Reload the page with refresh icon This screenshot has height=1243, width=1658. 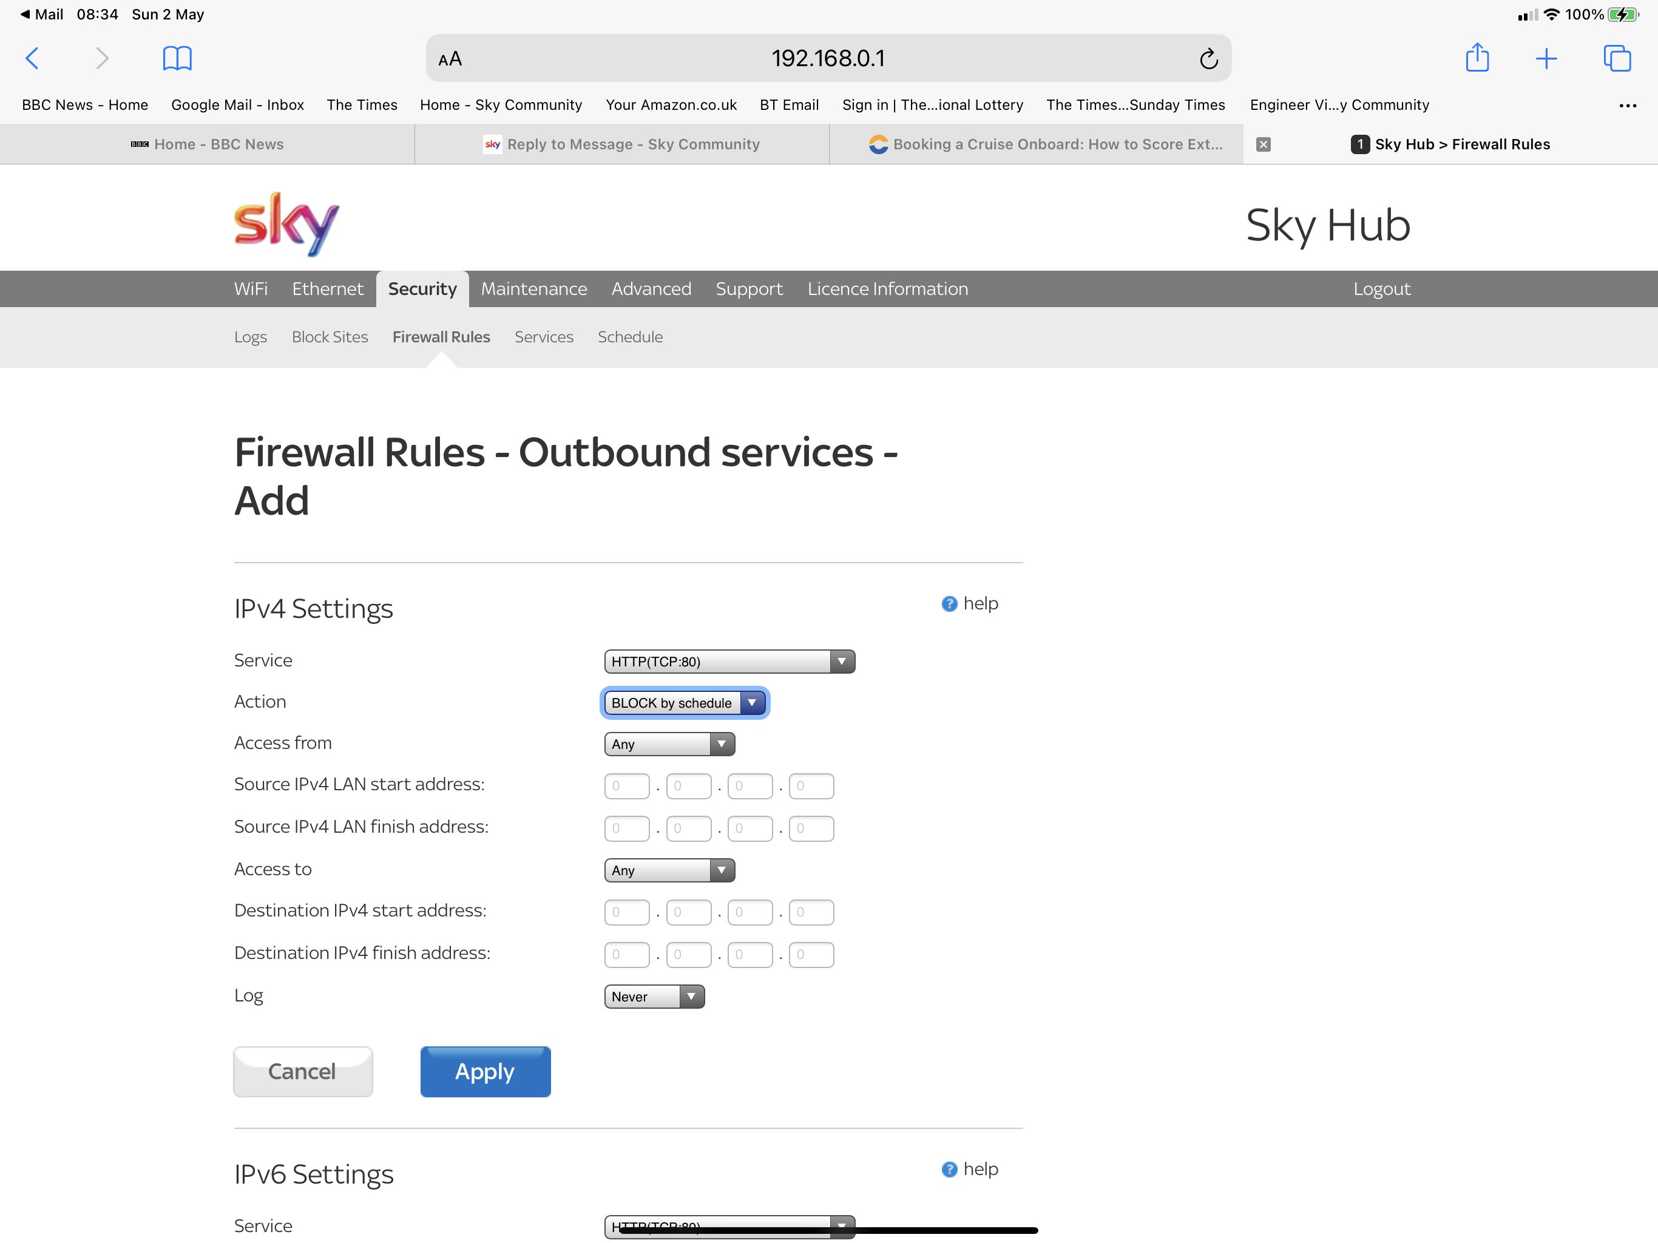(1208, 58)
